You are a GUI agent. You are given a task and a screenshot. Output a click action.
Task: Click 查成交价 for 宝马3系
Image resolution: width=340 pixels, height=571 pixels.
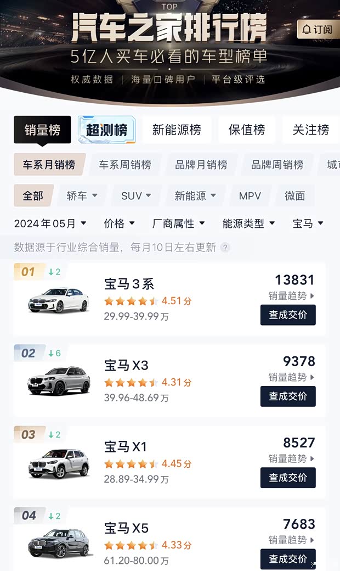point(288,315)
